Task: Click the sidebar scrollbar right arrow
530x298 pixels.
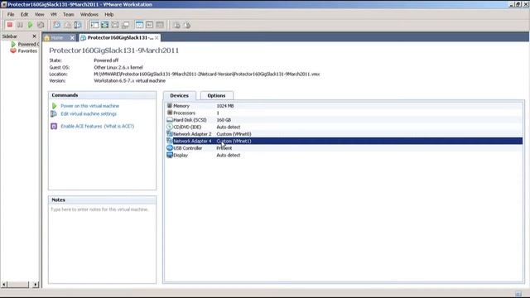Action: coord(36,285)
